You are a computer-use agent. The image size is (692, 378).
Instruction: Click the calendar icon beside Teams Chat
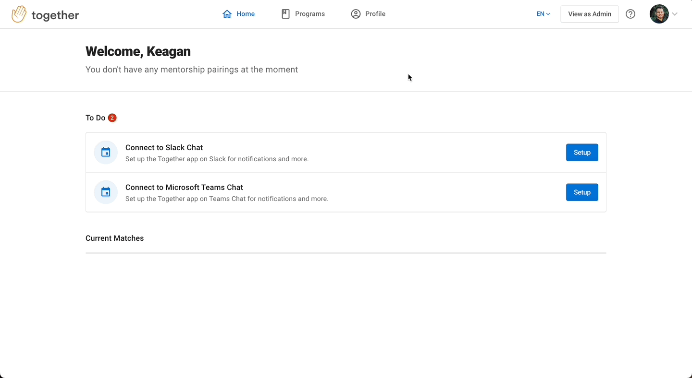coord(106,192)
